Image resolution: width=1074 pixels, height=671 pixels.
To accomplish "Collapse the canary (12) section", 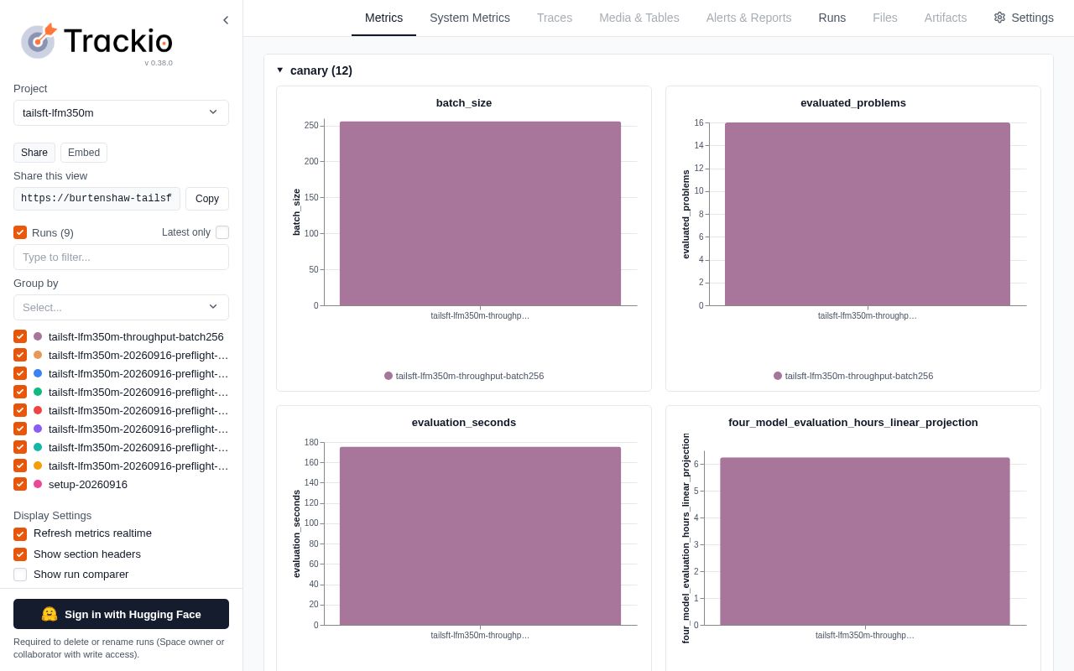I will click(x=280, y=70).
